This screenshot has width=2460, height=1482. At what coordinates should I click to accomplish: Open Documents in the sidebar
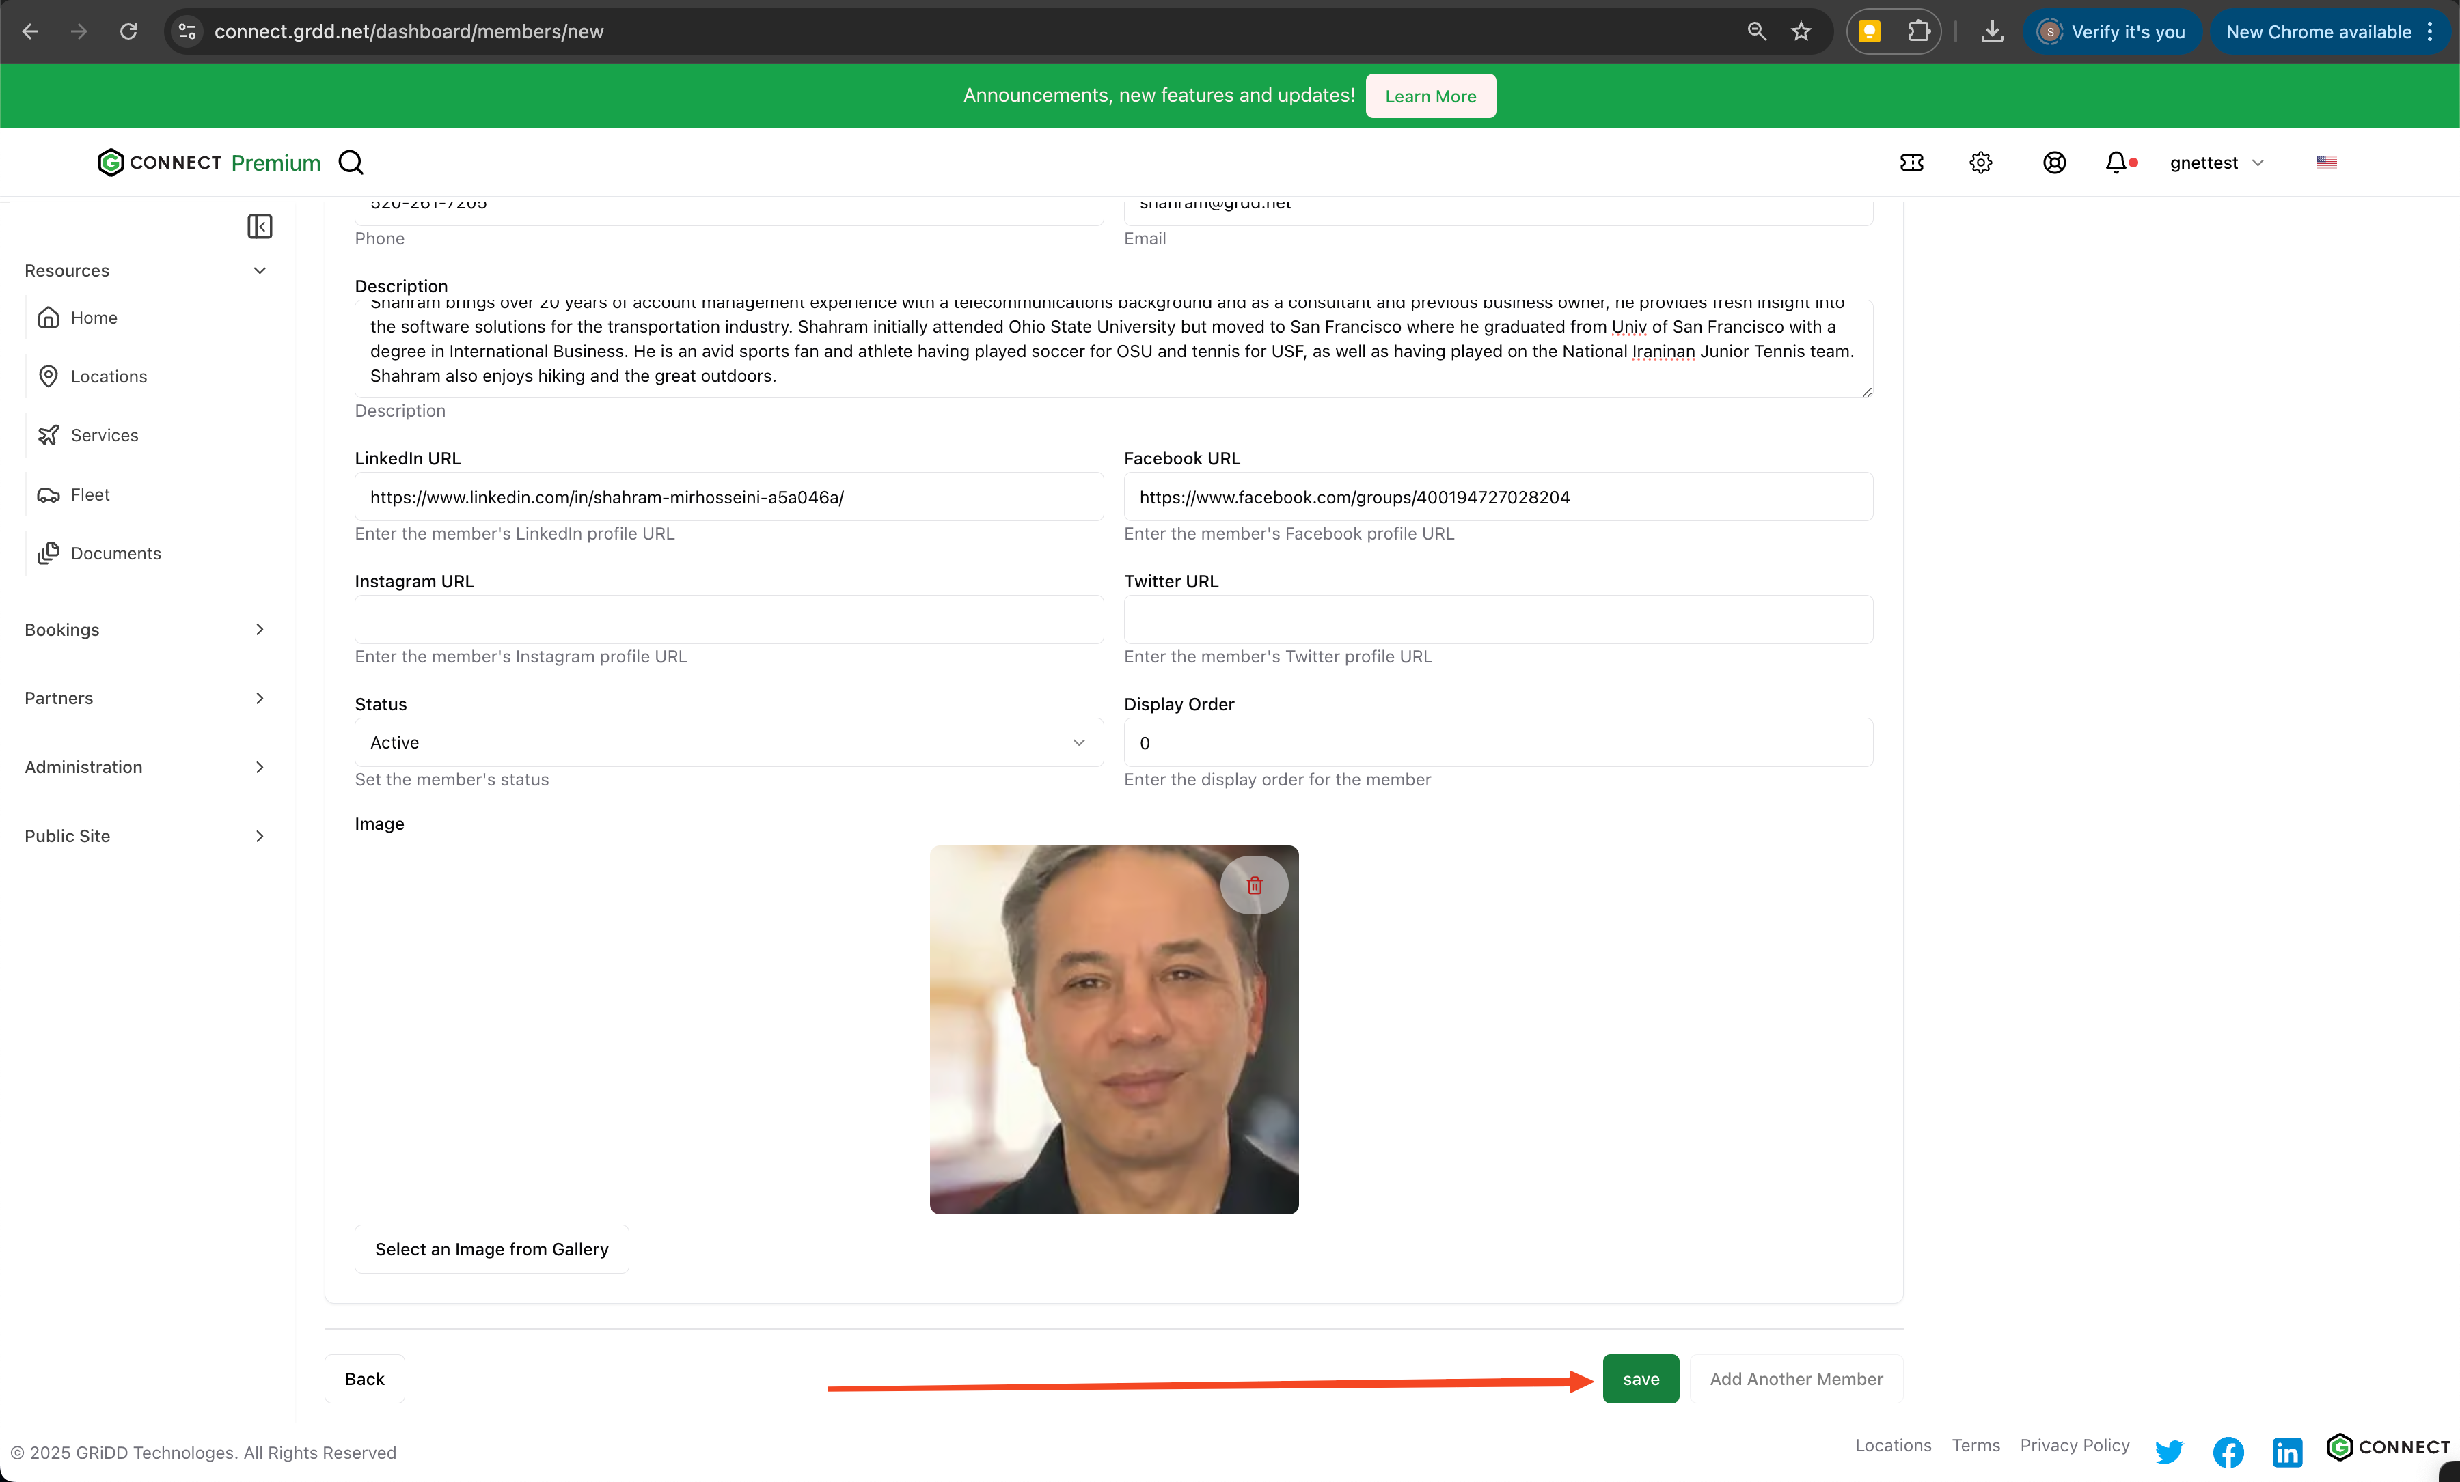[115, 553]
